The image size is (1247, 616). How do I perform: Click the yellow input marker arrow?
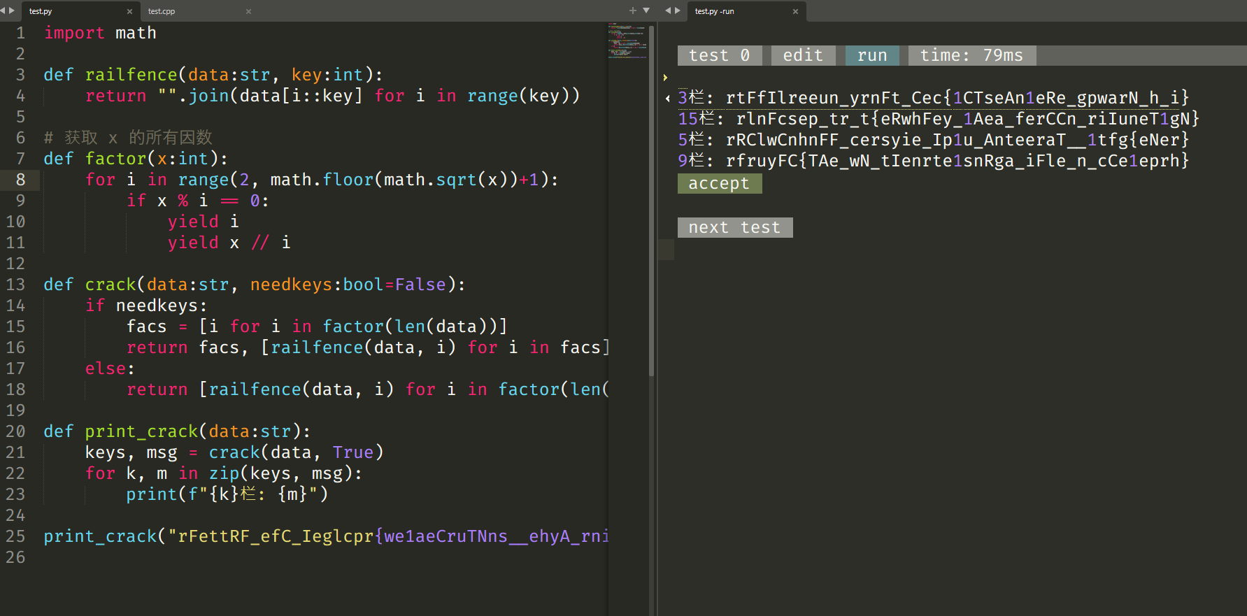(665, 78)
